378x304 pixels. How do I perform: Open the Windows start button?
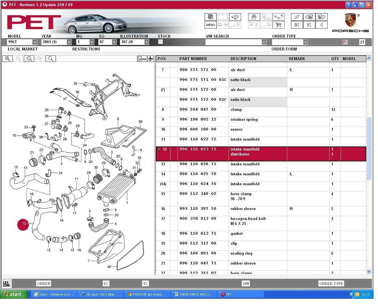pos(14,294)
